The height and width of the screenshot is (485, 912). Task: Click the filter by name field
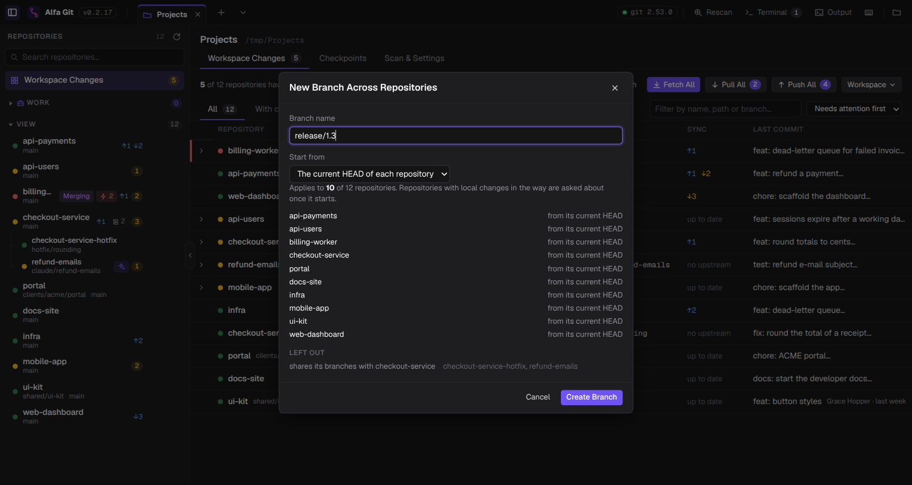pyautogui.click(x=725, y=109)
